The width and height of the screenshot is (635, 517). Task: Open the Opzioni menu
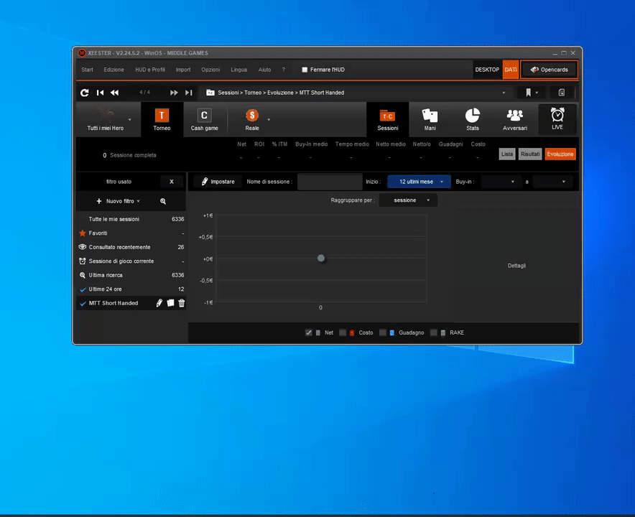tap(210, 70)
